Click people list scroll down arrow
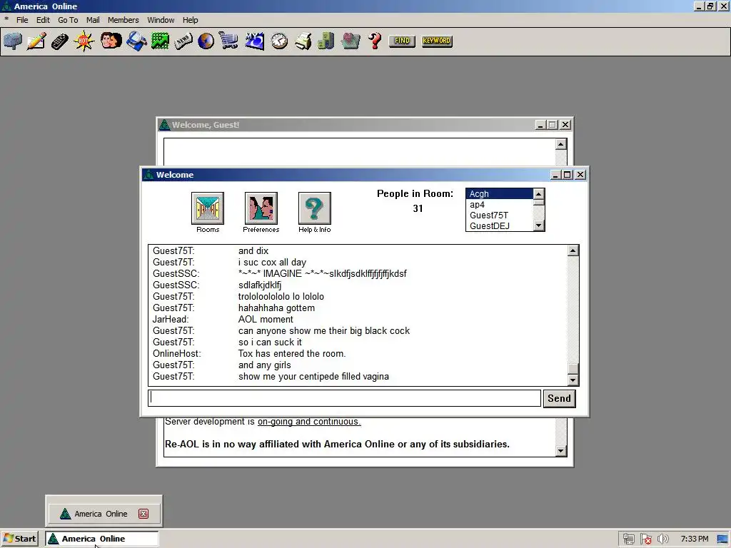731x548 pixels. (x=538, y=225)
